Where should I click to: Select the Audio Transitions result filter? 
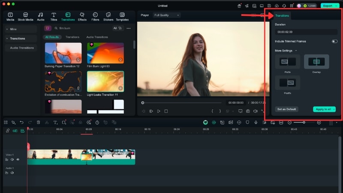tap(97, 37)
